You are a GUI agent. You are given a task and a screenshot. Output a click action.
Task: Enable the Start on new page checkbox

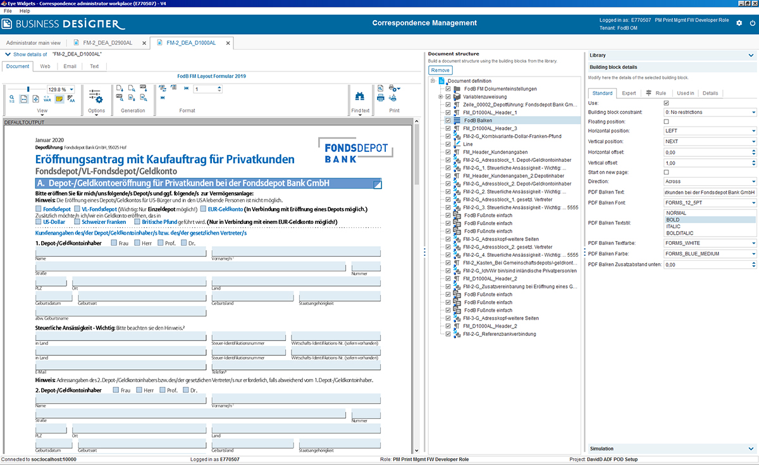click(666, 172)
